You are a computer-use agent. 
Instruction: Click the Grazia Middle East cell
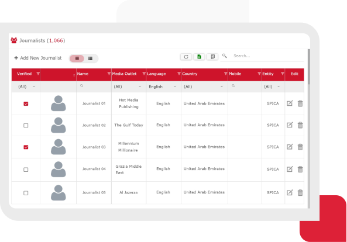pyautogui.click(x=128, y=170)
